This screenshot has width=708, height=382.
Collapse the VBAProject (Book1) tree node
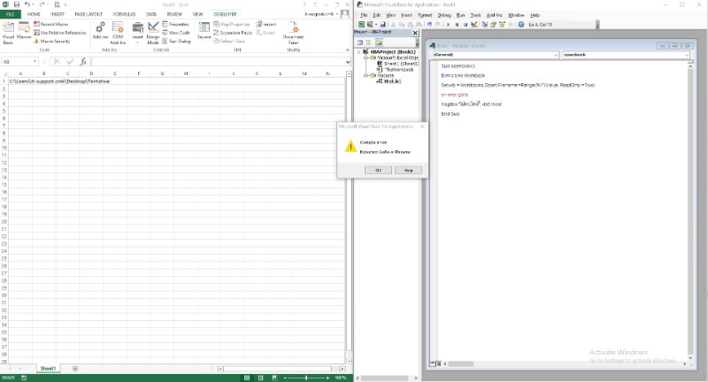[357, 52]
